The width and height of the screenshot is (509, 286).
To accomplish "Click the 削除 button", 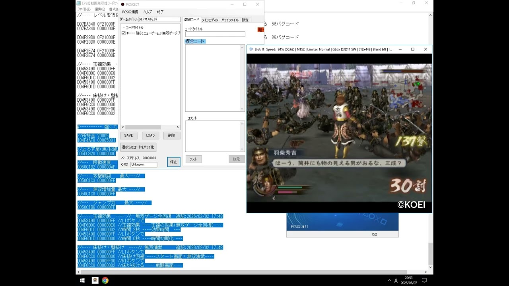I will click(x=171, y=135).
